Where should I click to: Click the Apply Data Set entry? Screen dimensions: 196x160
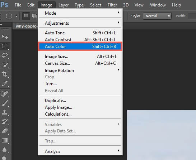[80, 131]
